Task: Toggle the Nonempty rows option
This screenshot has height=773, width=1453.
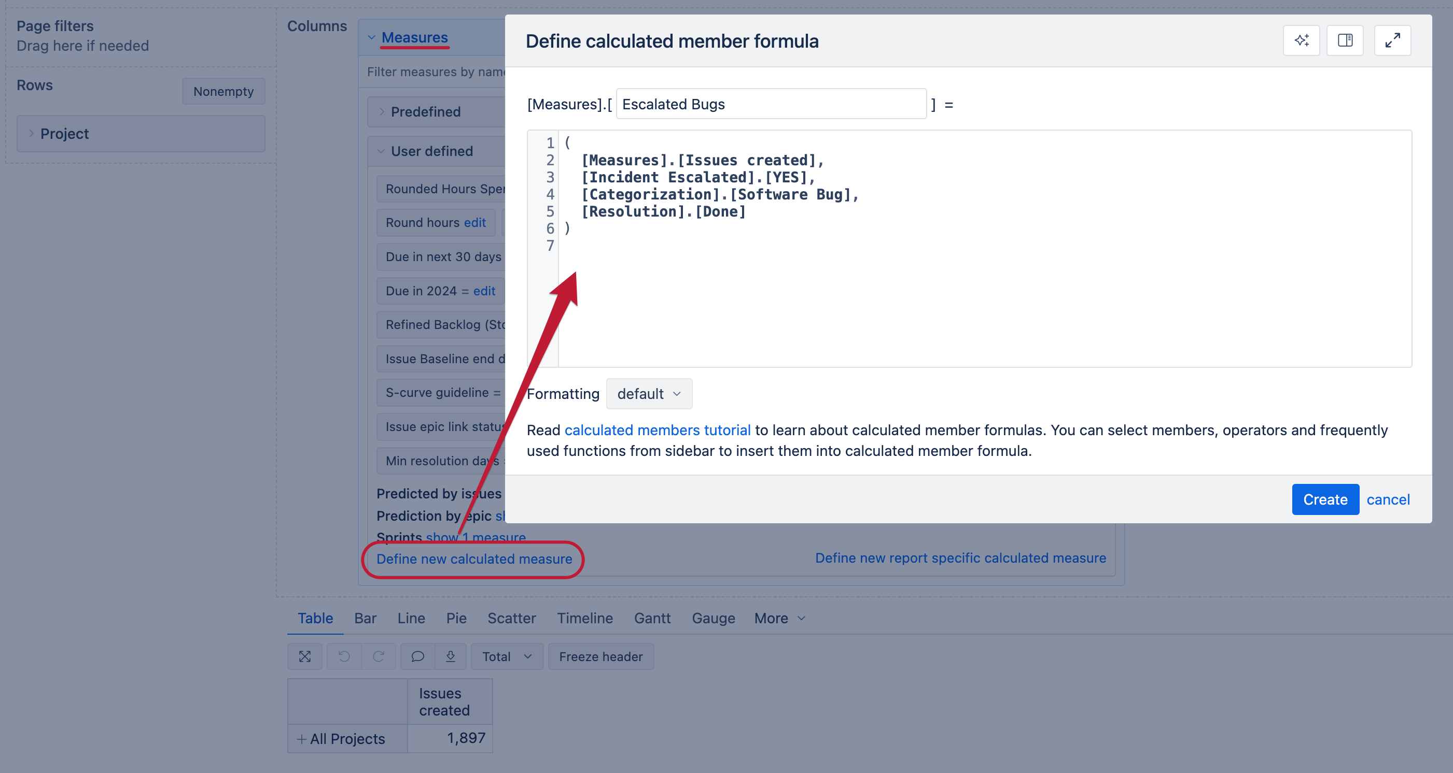Action: coord(223,91)
